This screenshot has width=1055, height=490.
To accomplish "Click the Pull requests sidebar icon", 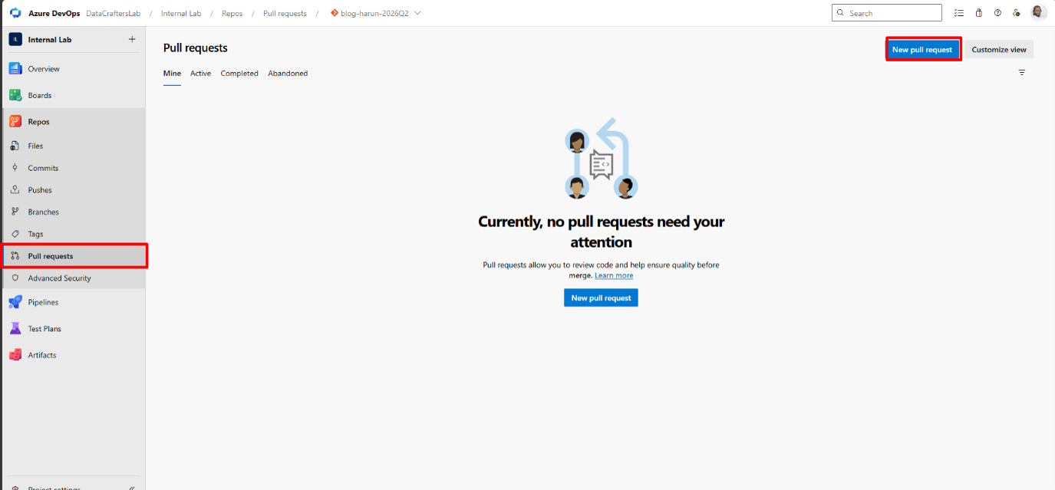I will click(x=15, y=256).
